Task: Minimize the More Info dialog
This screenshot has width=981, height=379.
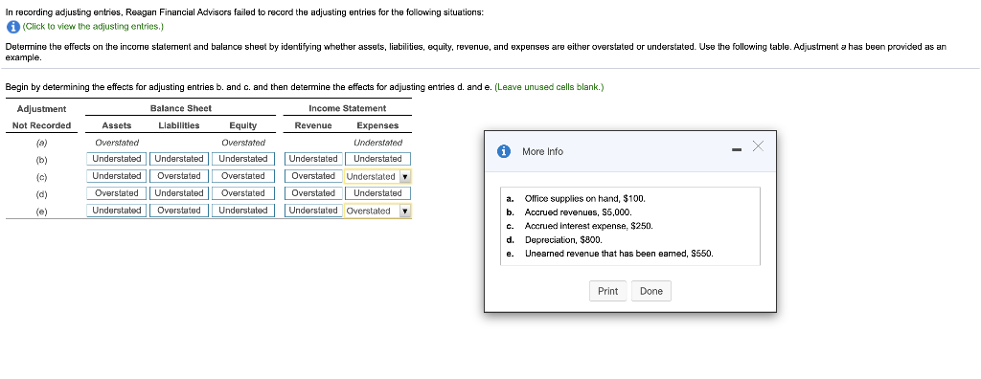Action: coord(737,149)
